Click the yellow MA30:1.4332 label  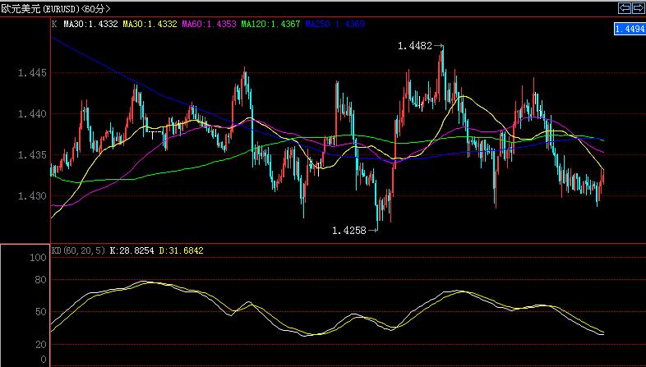point(150,25)
